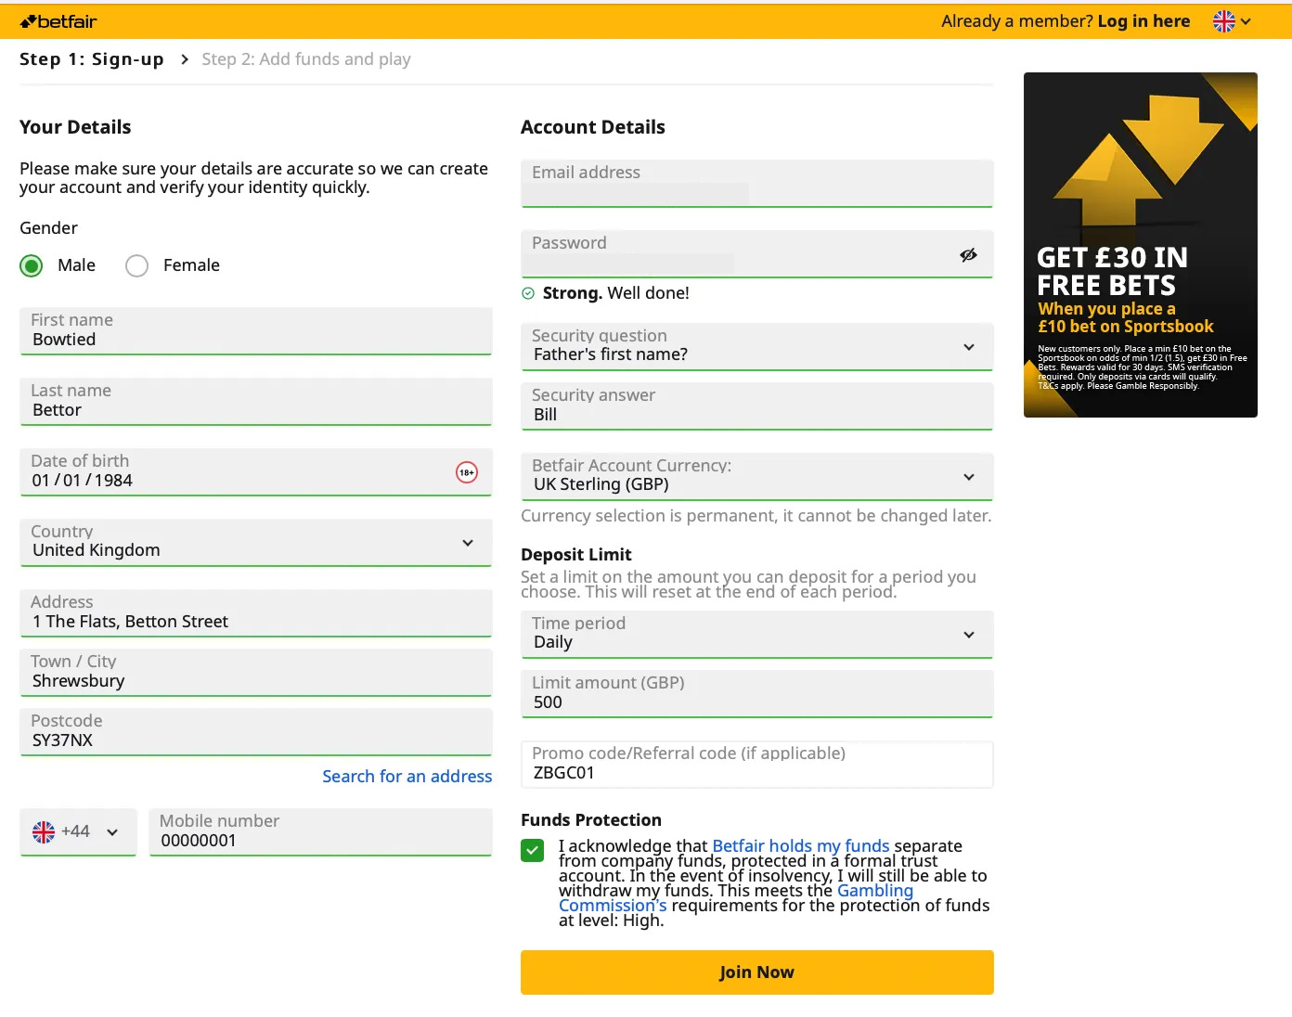The height and width of the screenshot is (1017, 1292).
Task: Click the Betfair logo
Action: [58, 21]
